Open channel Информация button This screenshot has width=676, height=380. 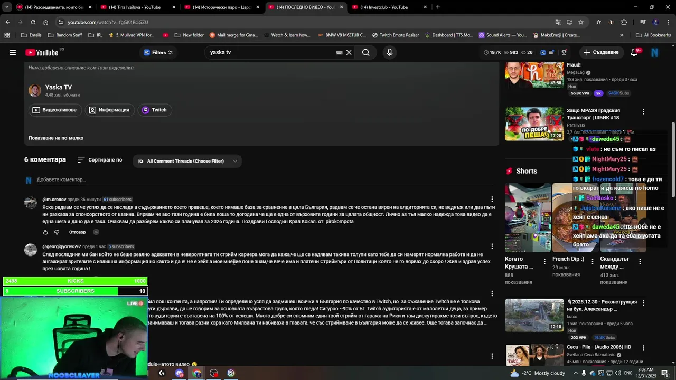pos(109,110)
